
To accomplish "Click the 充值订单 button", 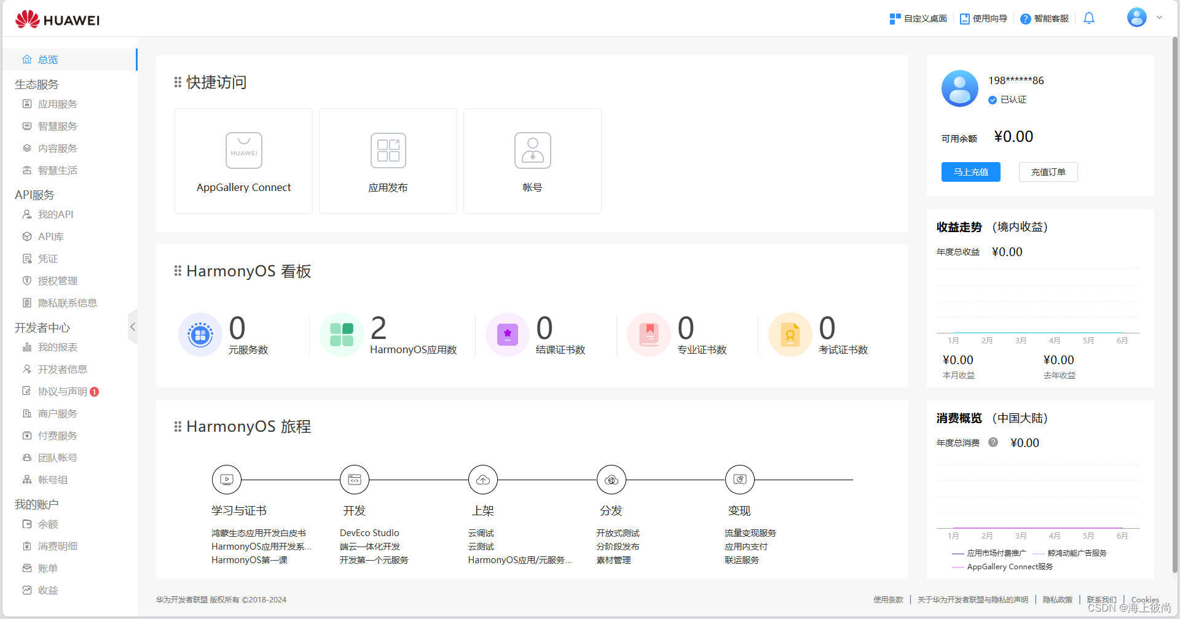I will 1048,172.
